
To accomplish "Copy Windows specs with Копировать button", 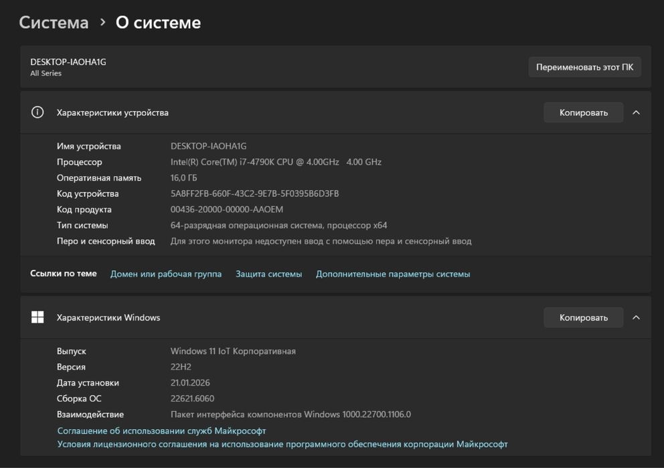I will 583,317.
